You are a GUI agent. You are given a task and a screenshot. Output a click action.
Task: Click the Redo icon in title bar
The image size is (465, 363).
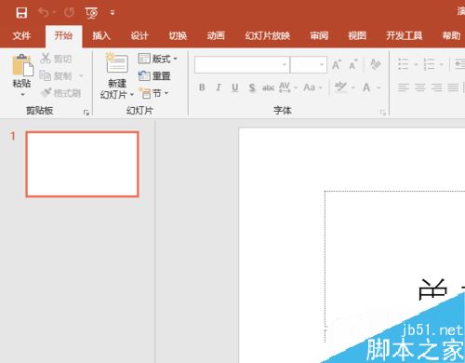coord(69,13)
